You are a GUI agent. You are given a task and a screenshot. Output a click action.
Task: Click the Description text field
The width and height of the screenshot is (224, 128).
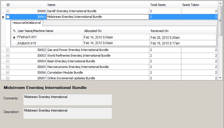tap(68, 113)
